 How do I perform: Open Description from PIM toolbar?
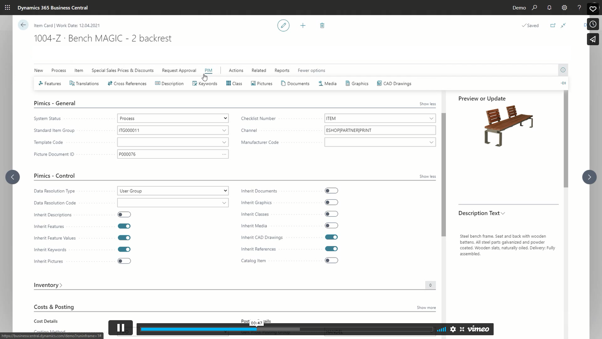[x=169, y=84]
